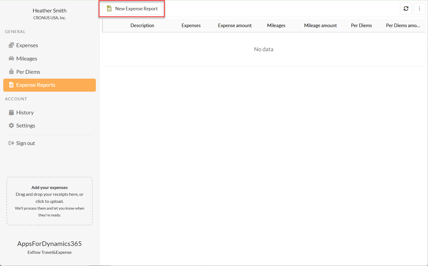Open the three-dot more options menu
The image size is (428, 266).
(419, 9)
